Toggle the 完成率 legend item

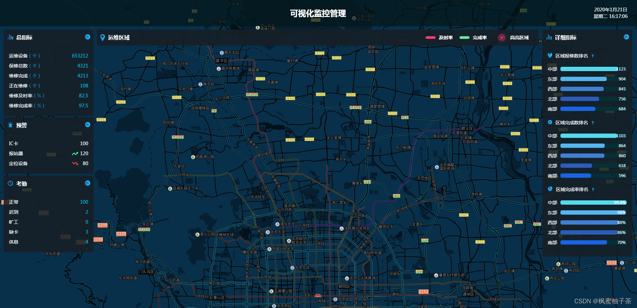click(x=473, y=38)
